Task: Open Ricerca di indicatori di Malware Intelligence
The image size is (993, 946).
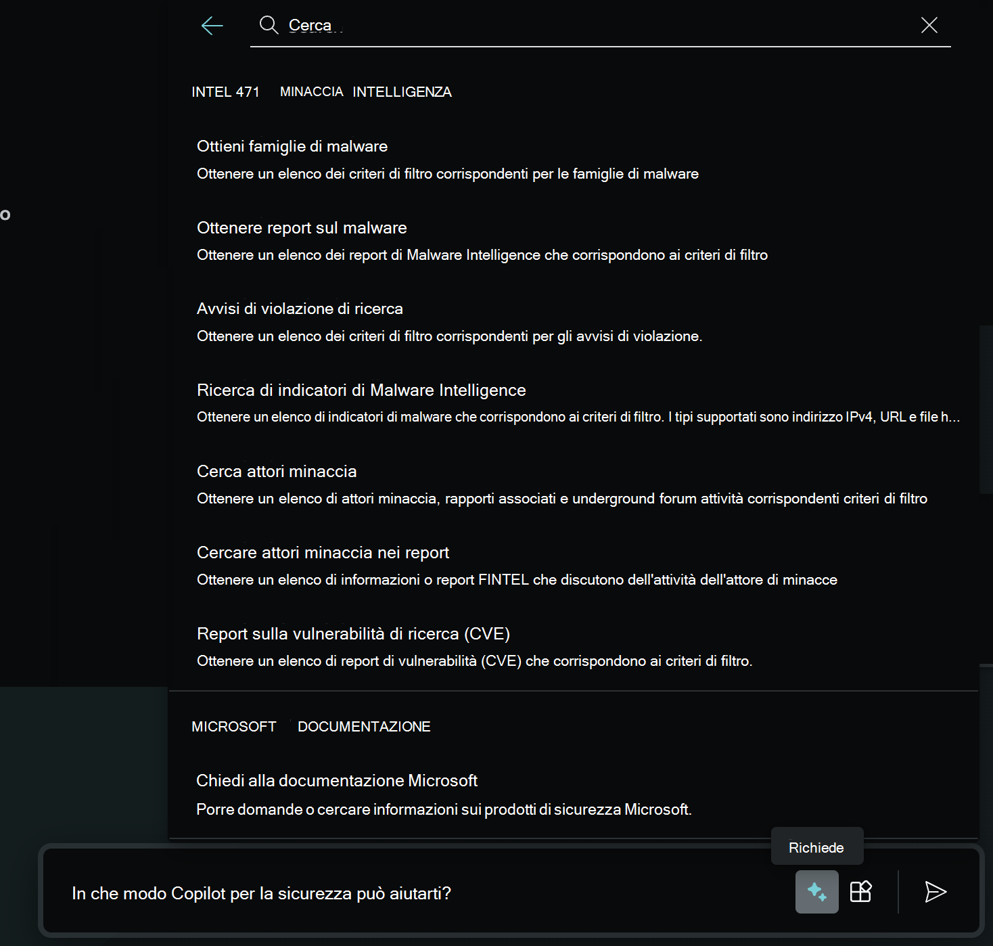Action: pos(361,390)
